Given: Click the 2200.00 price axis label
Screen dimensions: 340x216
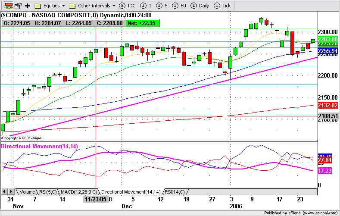Looking at the screenshot, I should coord(328,76).
